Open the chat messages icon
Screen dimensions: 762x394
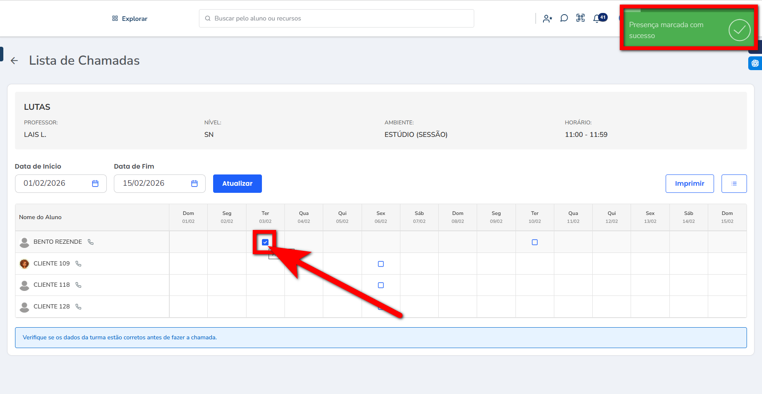click(564, 18)
